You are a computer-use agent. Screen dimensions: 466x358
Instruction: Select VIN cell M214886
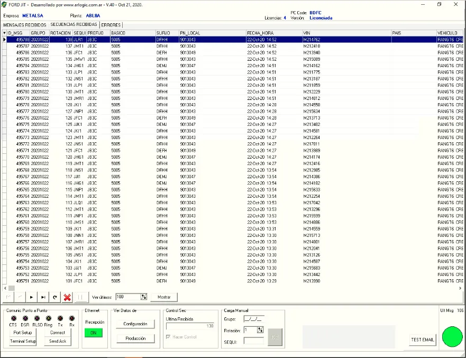tap(347, 222)
